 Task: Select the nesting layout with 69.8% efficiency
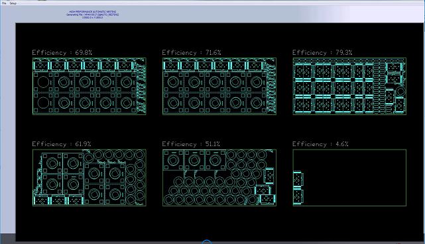click(x=89, y=86)
